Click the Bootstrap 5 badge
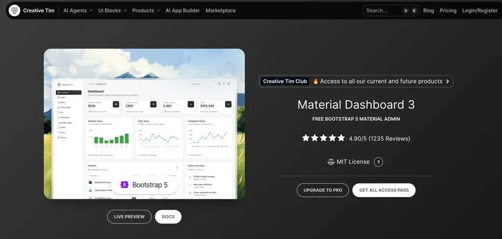The width and height of the screenshot is (502, 239). [x=145, y=185]
